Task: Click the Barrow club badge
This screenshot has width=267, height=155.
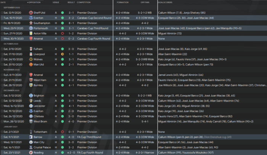Action: (31, 137)
